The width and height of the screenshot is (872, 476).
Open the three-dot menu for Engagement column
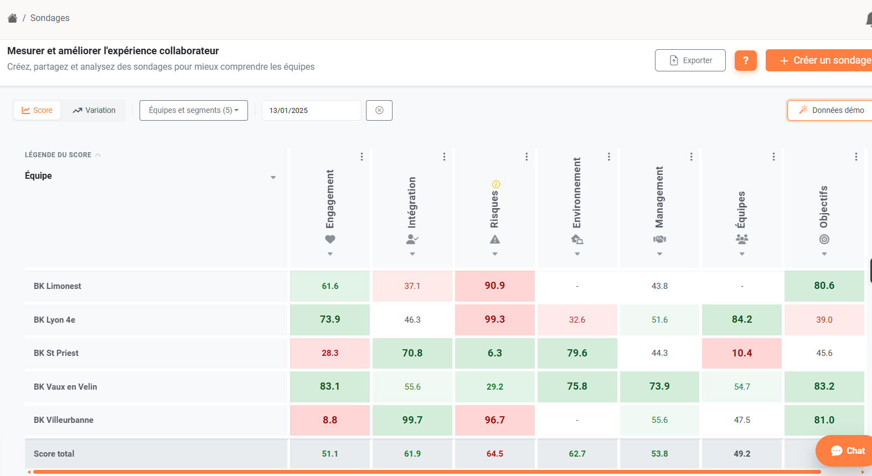[362, 157]
